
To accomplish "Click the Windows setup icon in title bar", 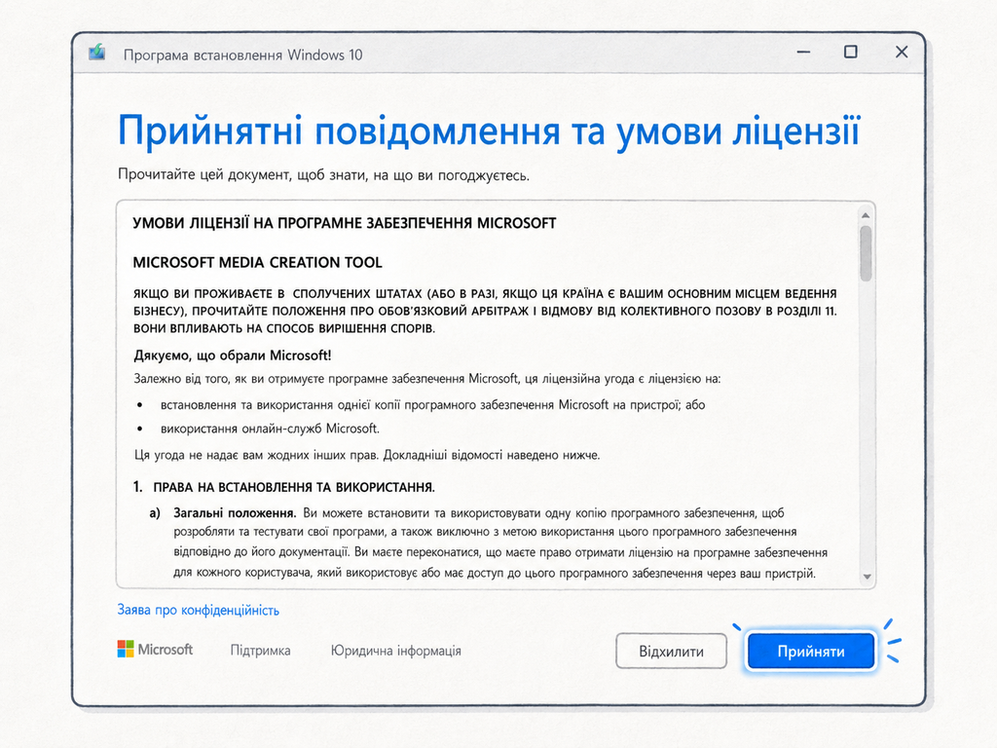I will (96, 53).
